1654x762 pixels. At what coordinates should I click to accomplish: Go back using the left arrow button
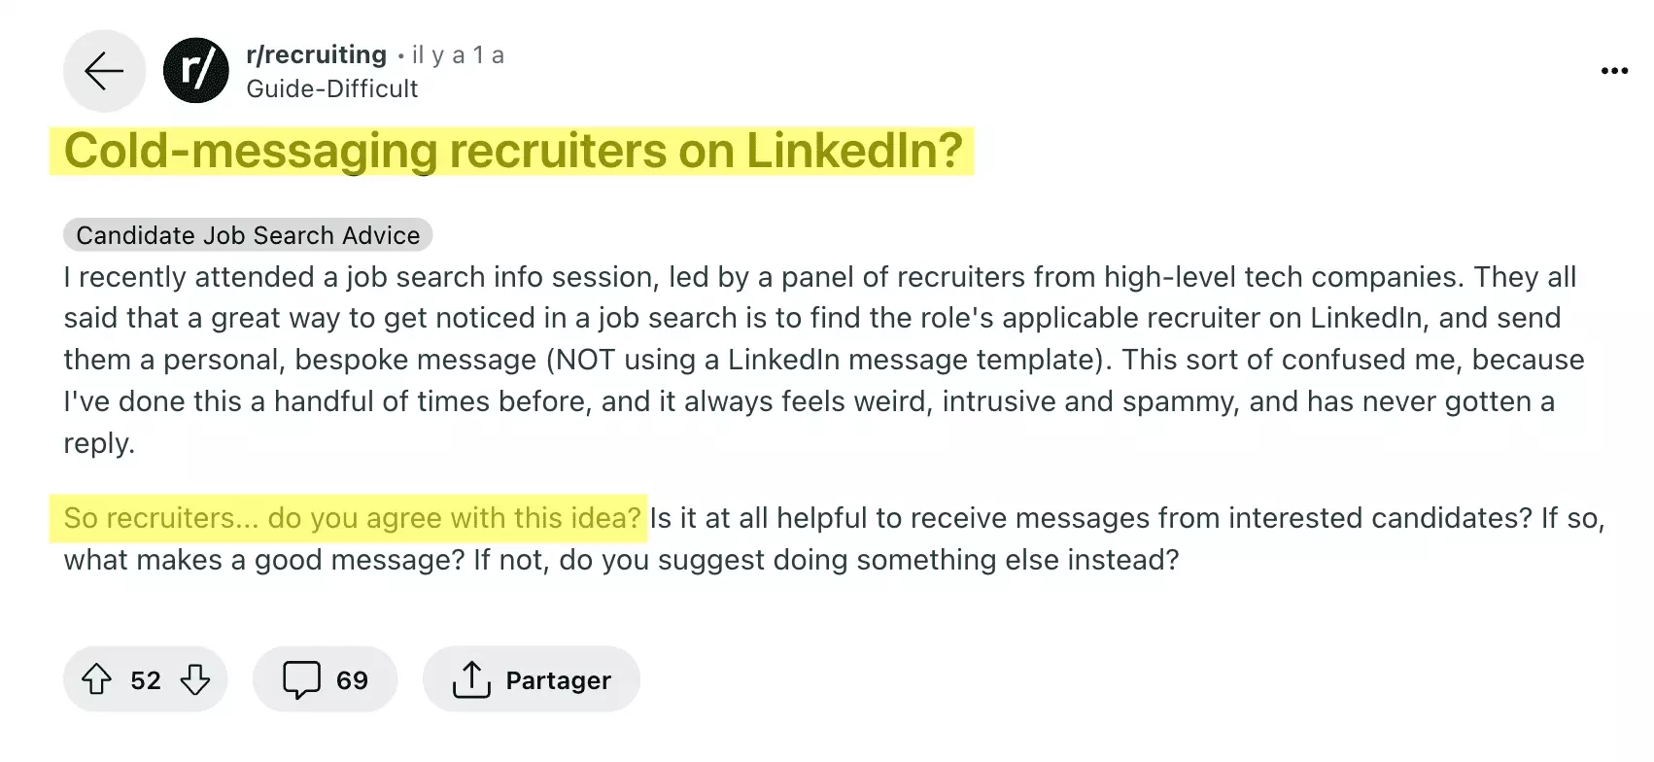(x=104, y=71)
